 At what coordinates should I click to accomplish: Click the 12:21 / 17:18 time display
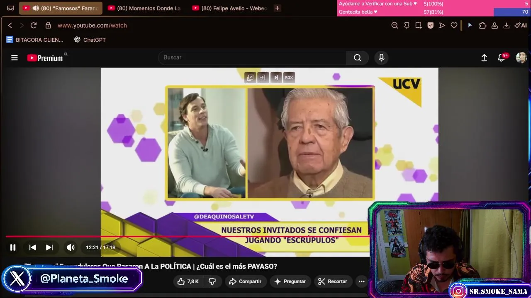coord(101,248)
